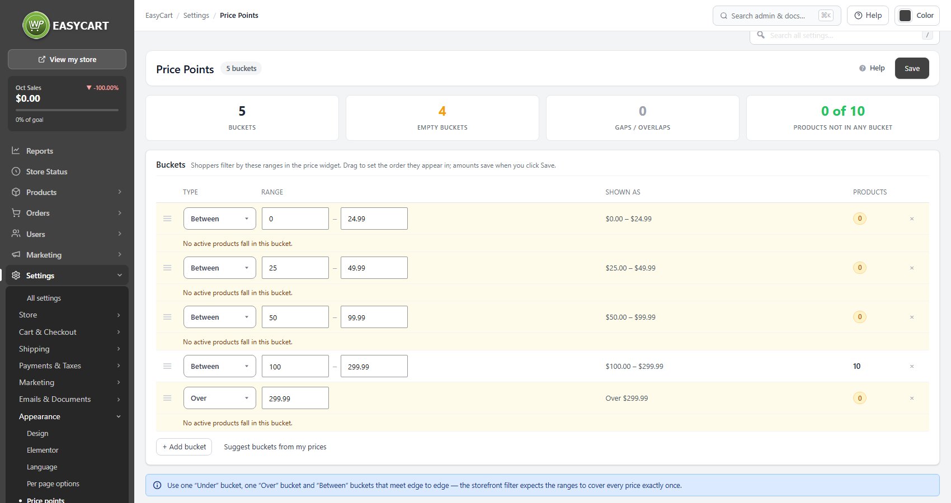Image resolution: width=951 pixels, height=503 pixels.
Task: Click the Users people icon
Action: coord(16,234)
